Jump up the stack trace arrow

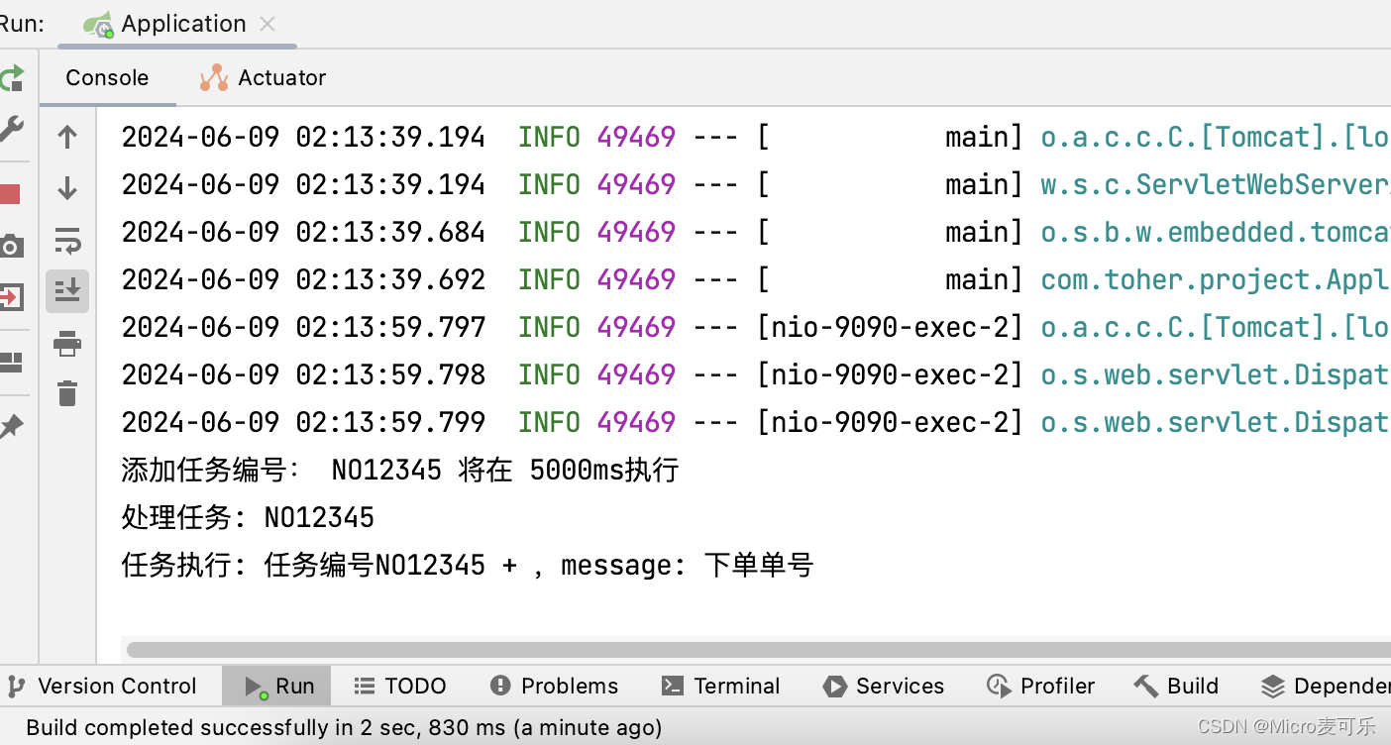coord(67,137)
